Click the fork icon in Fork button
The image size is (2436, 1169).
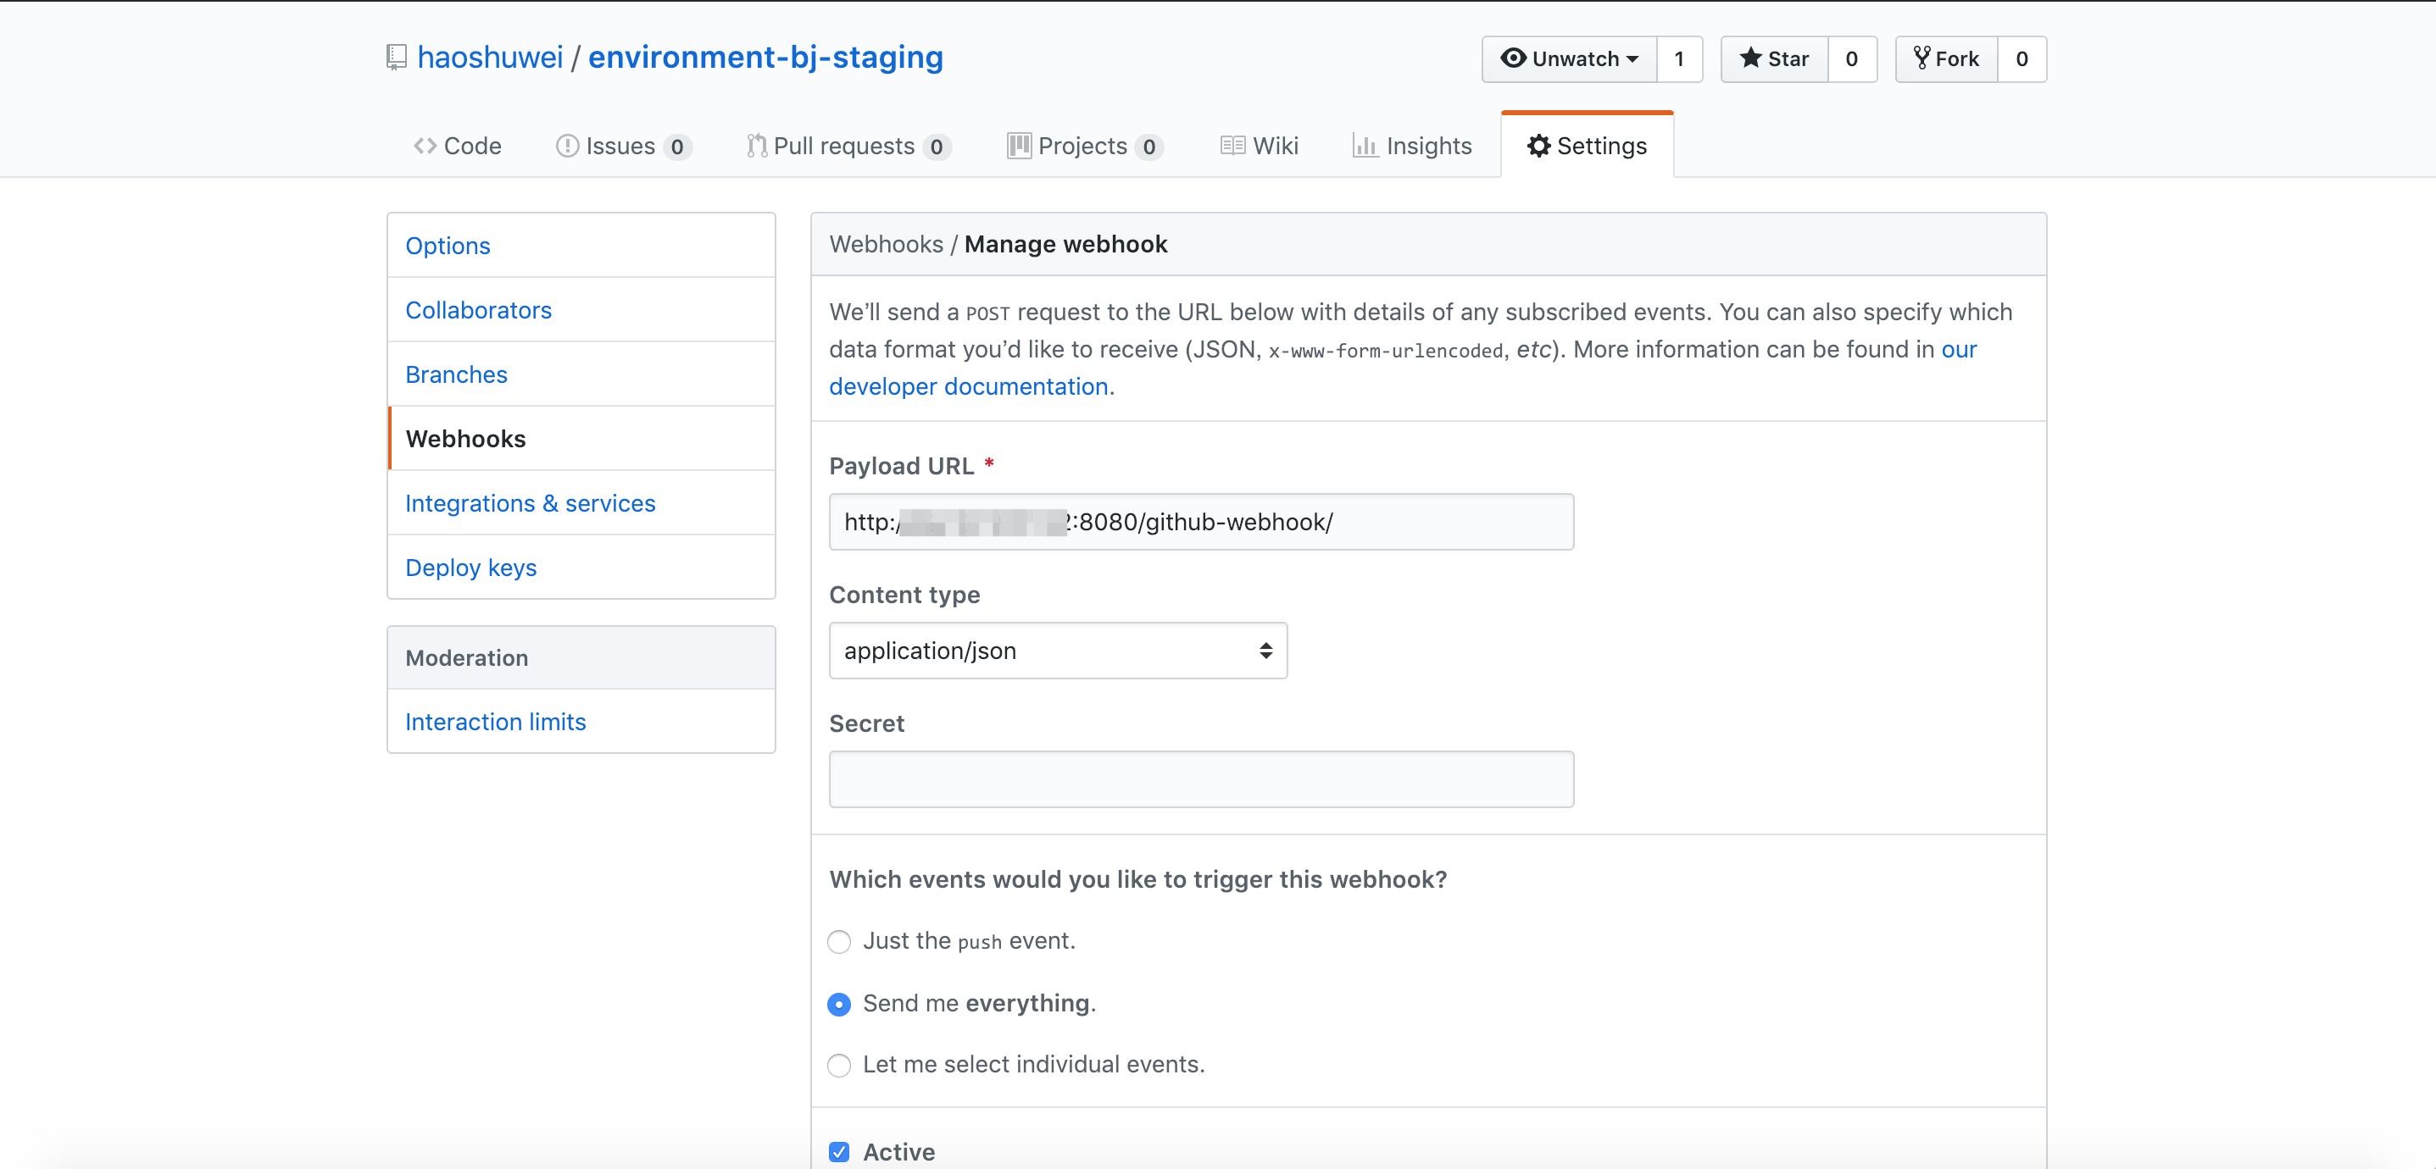(1922, 58)
